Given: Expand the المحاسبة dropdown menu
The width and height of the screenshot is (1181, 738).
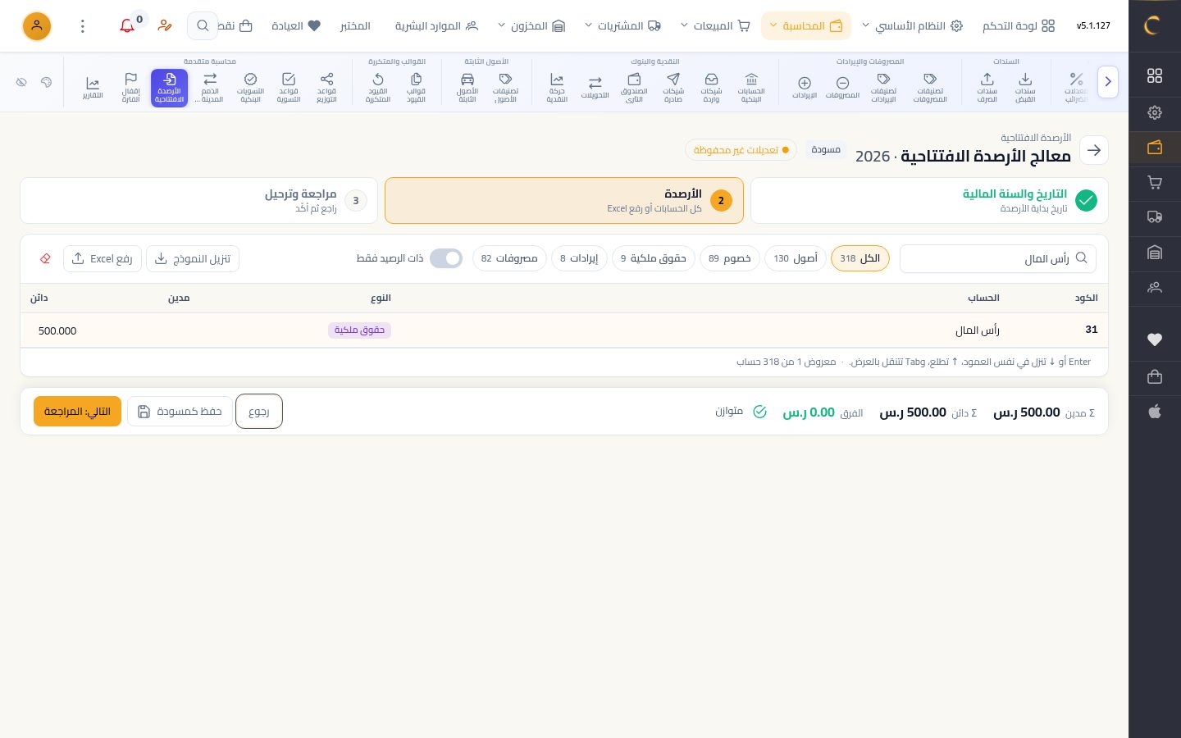Looking at the screenshot, I should (805, 26).
